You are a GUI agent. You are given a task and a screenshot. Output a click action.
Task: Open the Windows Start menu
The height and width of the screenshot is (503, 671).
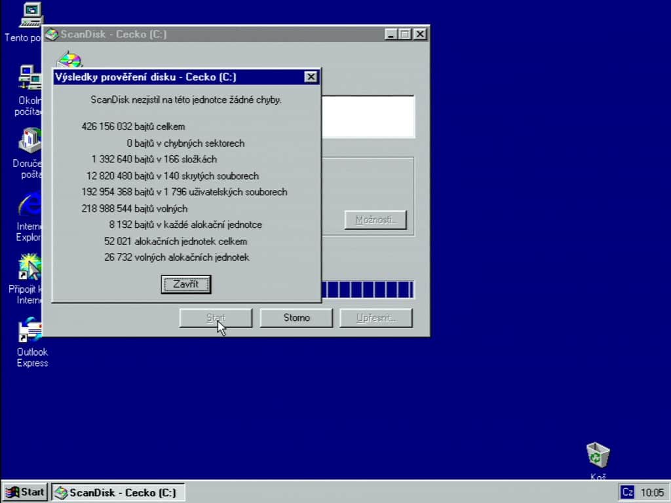coord(25,493)
